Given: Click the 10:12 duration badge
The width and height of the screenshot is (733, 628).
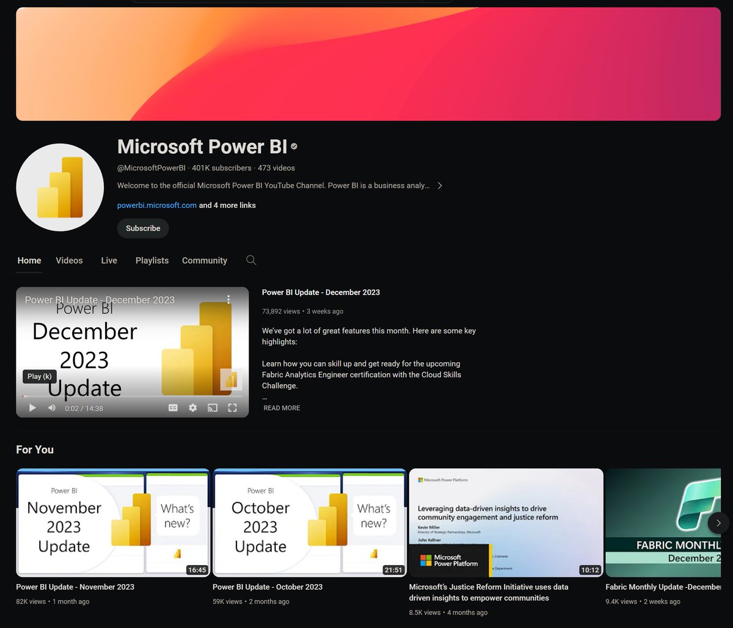Looking at the screenshot, I should click(589, 570).
